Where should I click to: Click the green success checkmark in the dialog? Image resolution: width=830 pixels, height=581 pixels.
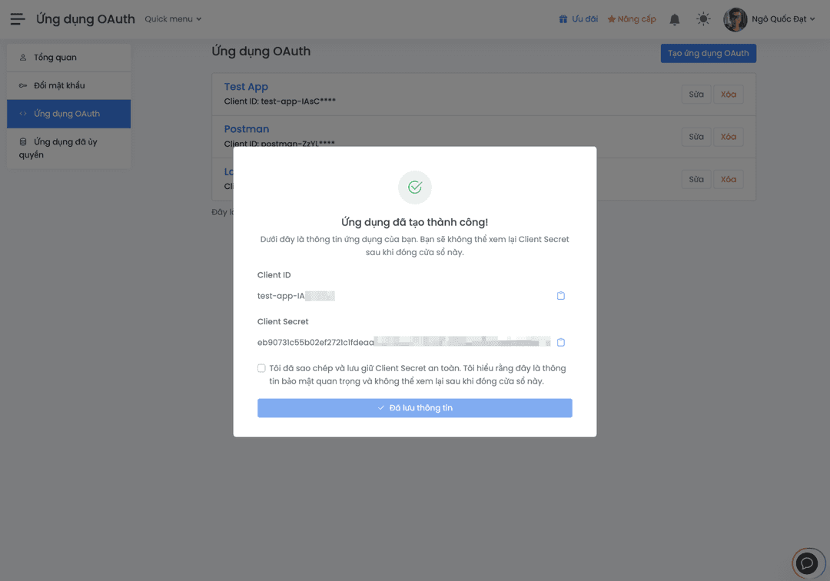414,187
